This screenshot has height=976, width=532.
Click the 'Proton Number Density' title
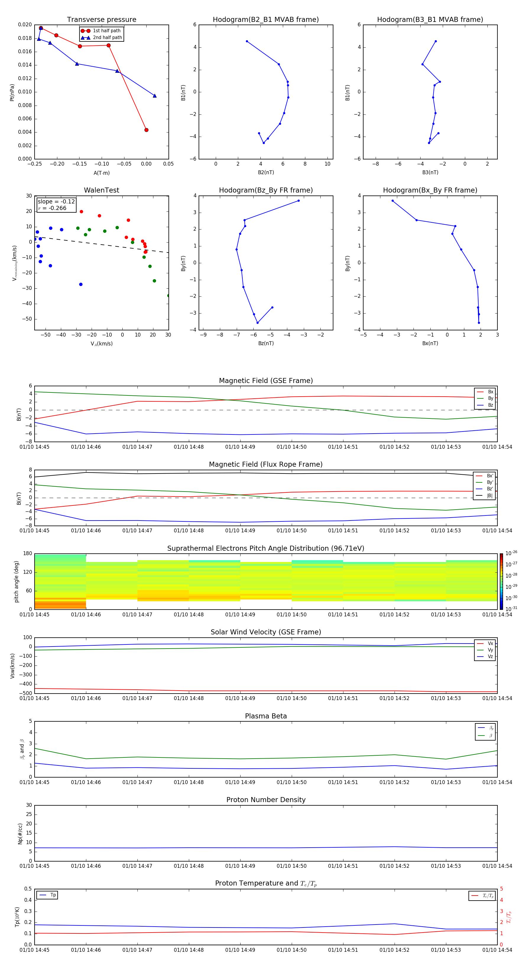pos(266,800)
